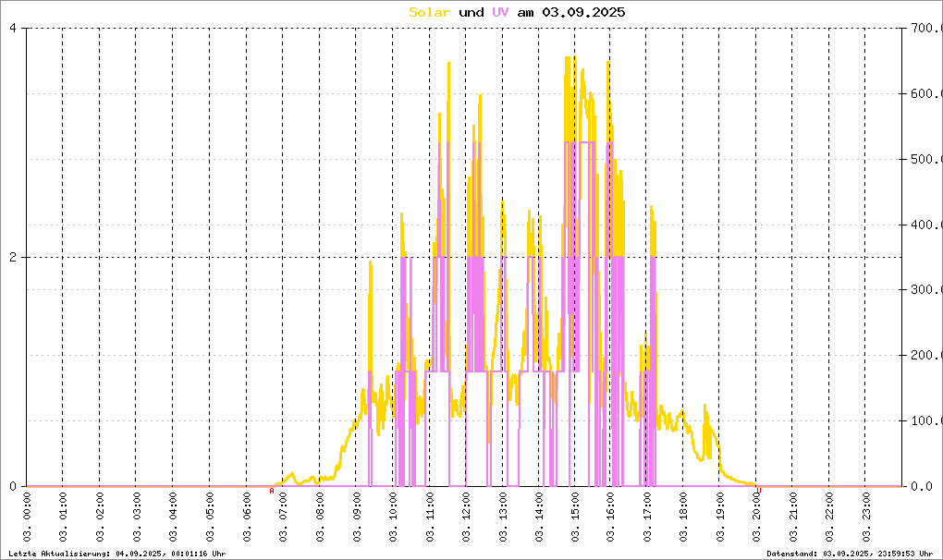The height and width of the screenshot is (560, 943).
Task: Click the pink "UV" word in the title
Action: pos(500,12)
